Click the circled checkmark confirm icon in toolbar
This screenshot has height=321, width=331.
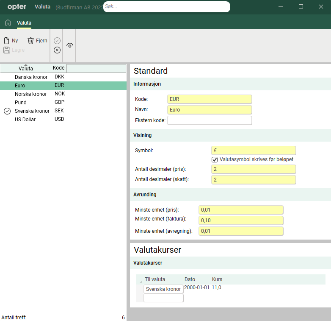(57, 41)
